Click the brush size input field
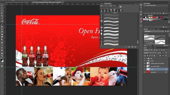This screenshot has width=170, height=95. (115, 6)
